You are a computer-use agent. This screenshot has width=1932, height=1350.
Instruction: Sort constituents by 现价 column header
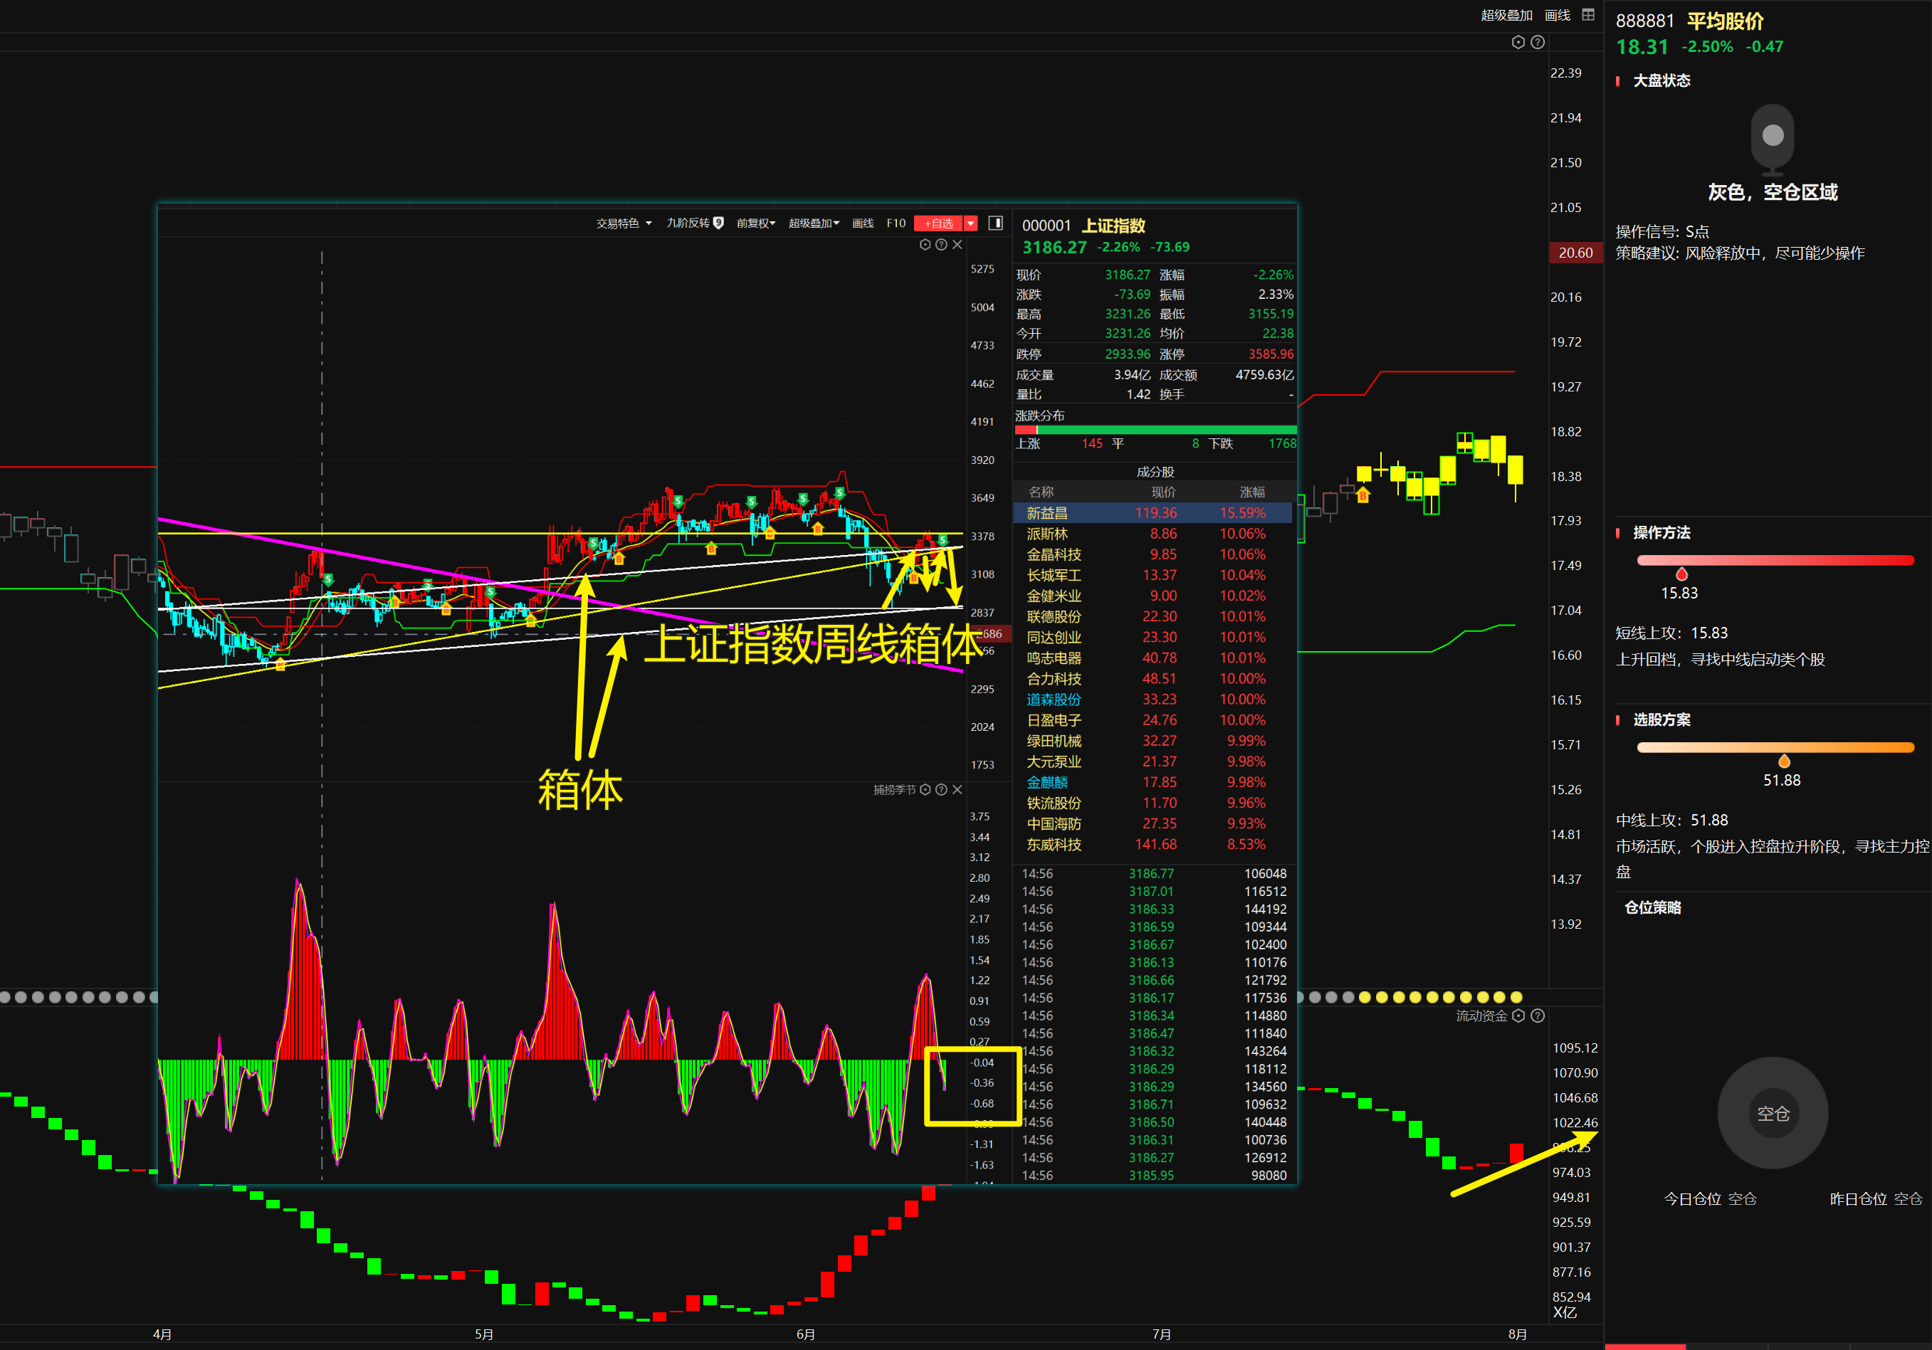(1164, 492)
